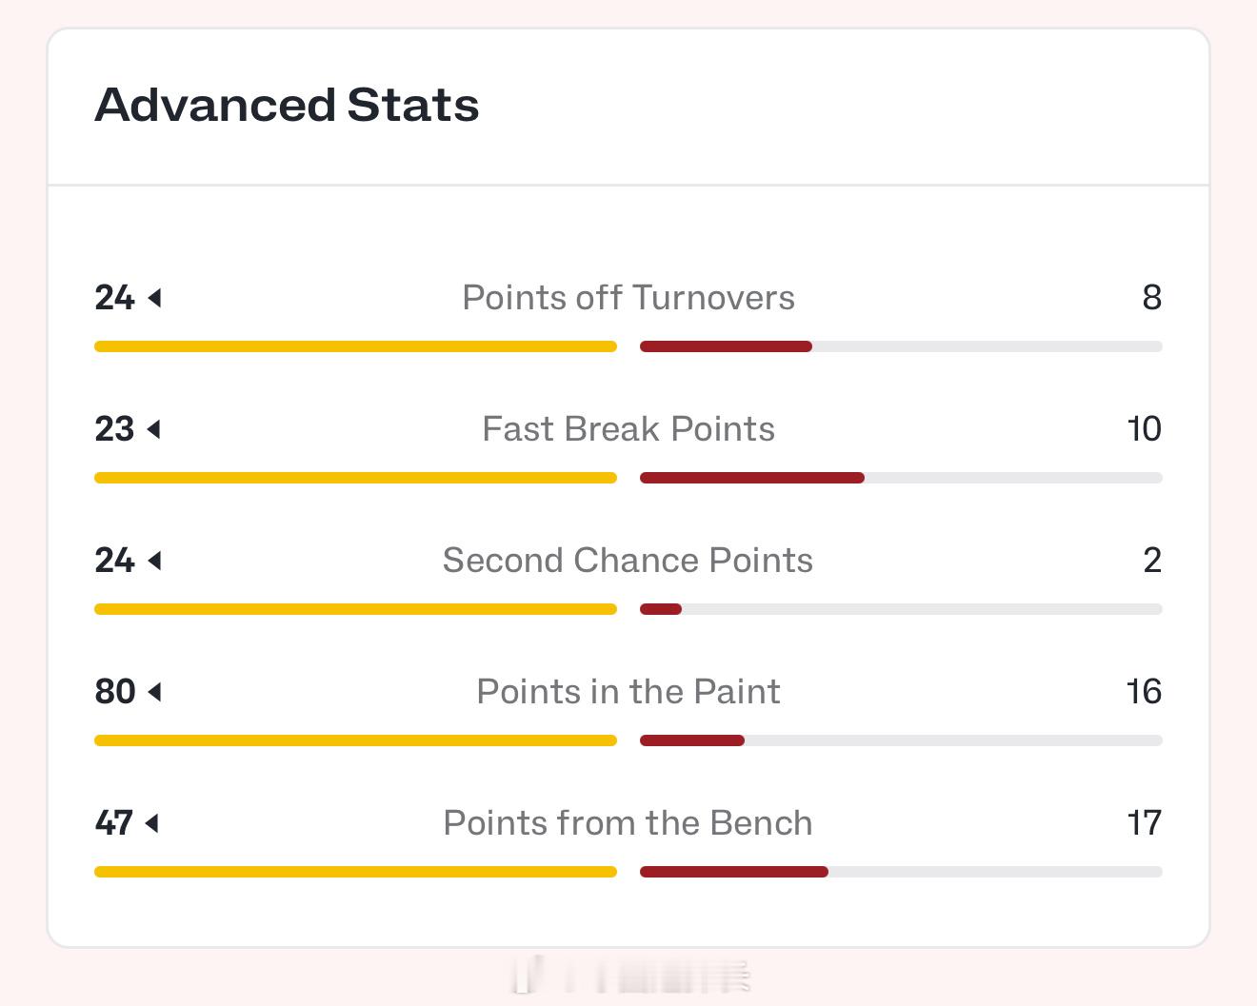The image size is (1257, 1006).
Task: Click the red Fast Break Points bar
Action: pyautogui.click(x=752, y=478)
